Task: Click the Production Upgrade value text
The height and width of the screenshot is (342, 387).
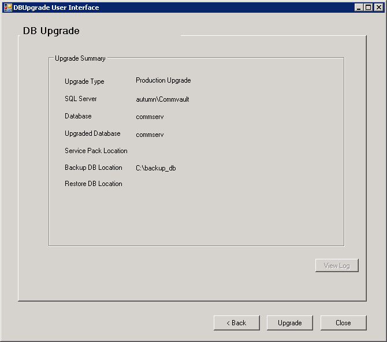Action: coord(163,80)
